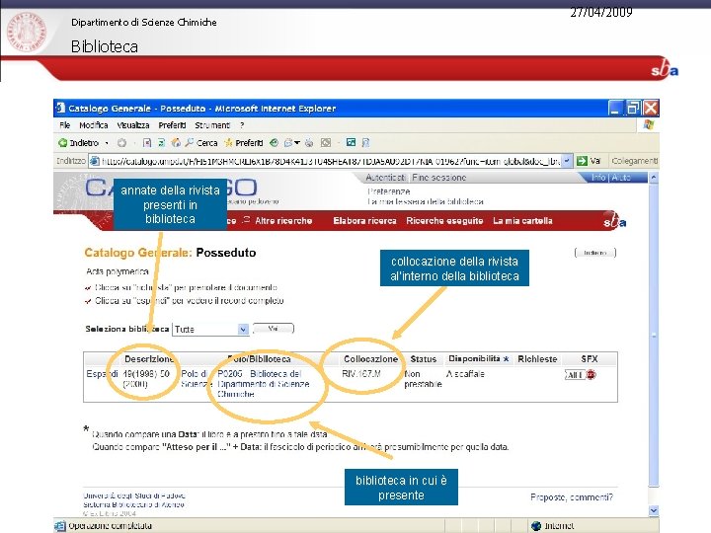Click the status bar page icon

(x=60, y=526)
